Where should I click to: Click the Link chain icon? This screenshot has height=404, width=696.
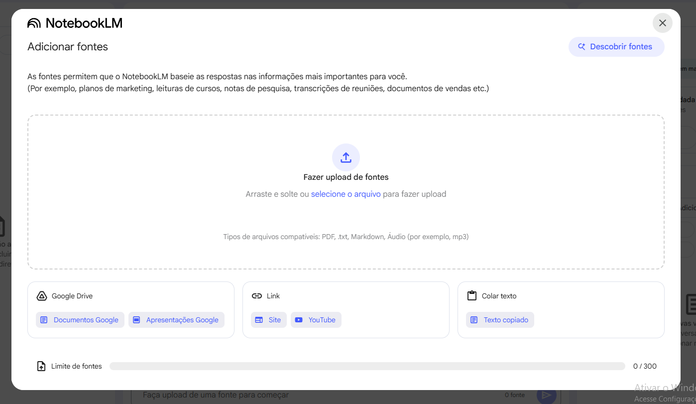click(x=257, y=296)
